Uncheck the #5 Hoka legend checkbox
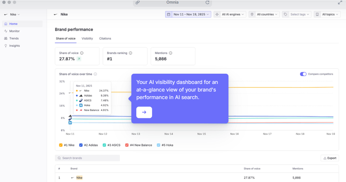This screenshot has height=182, width=346. tap(158, 145)
